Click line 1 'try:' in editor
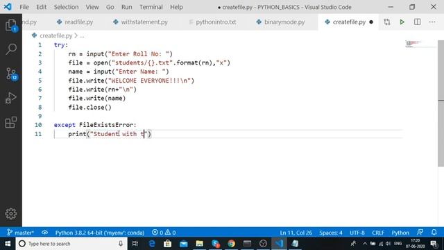This screenshot has height=250, width=444. click(61, 44)
